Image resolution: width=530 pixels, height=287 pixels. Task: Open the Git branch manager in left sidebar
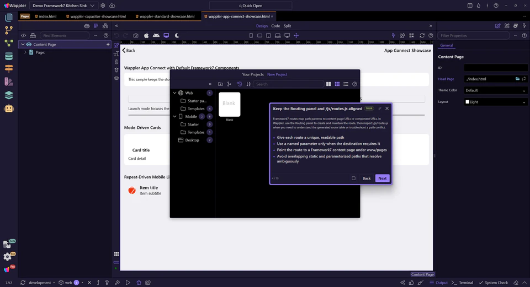[9, 30]
